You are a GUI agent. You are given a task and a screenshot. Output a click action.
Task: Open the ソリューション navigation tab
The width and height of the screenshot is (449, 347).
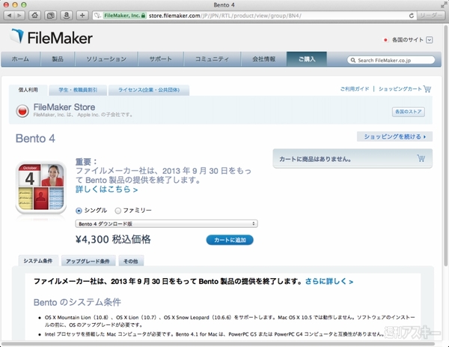[x=106, y=59]
